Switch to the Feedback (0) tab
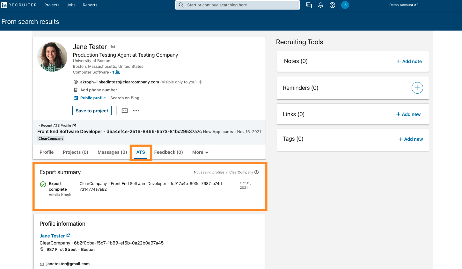Screen dimensions: 462x269 click(x=169, y=152)
